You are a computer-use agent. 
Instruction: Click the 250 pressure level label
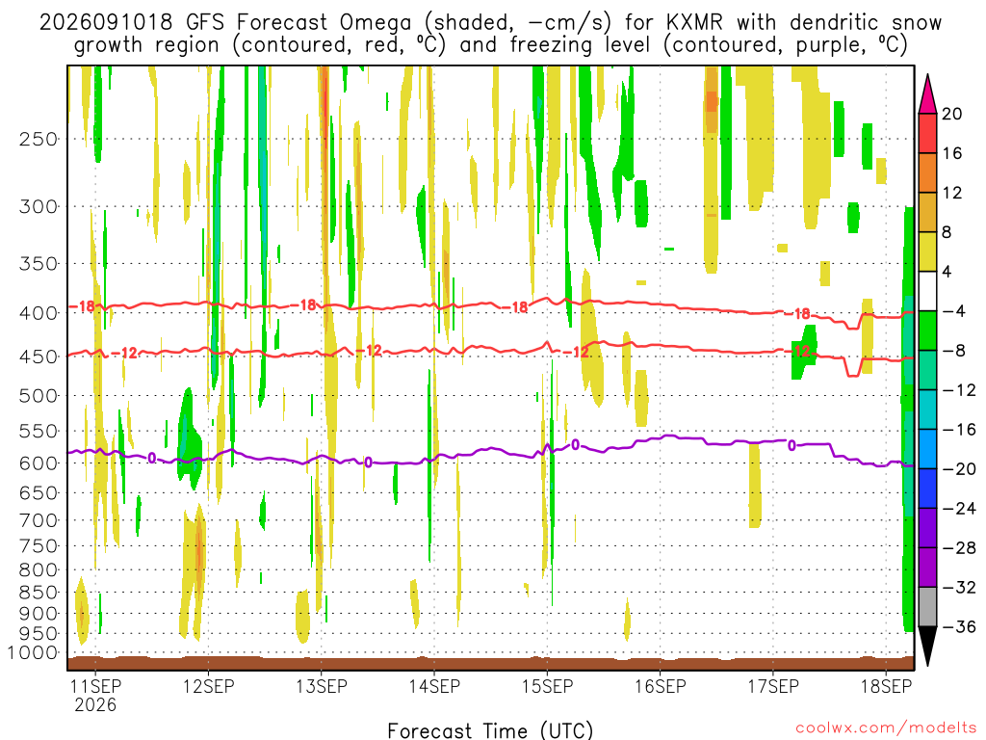coord(39,139)
